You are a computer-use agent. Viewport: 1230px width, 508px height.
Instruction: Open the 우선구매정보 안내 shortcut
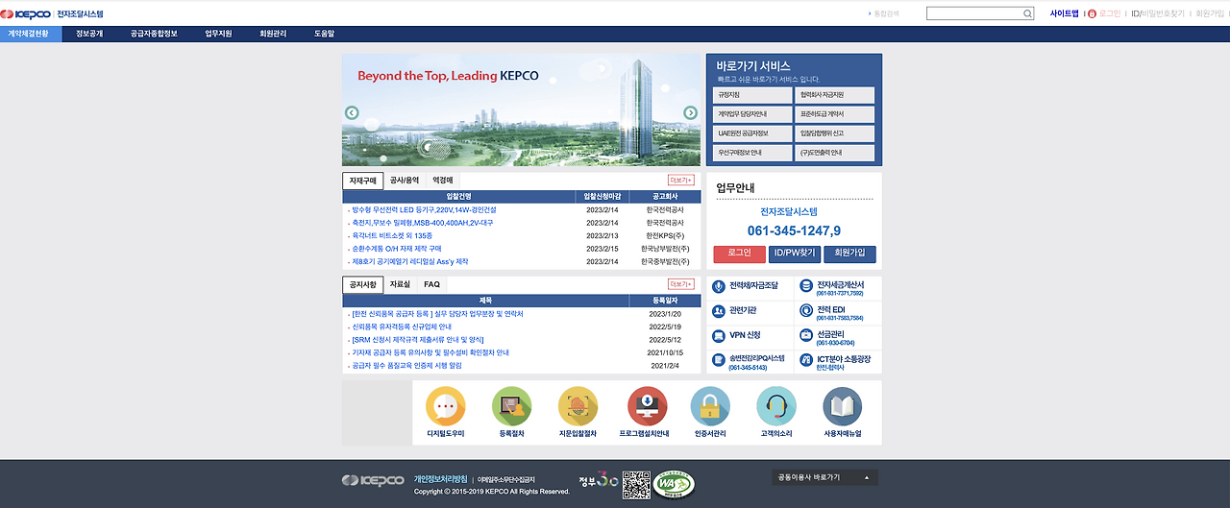[753, 153]
